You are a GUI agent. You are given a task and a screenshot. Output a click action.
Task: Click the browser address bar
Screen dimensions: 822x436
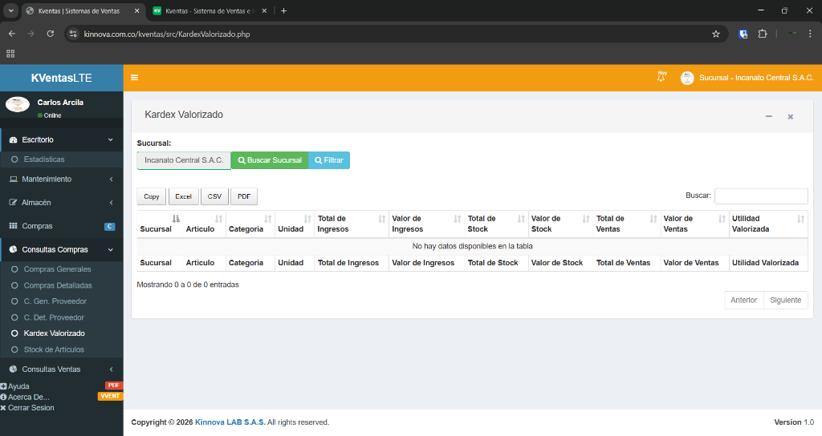click(396, 34)
